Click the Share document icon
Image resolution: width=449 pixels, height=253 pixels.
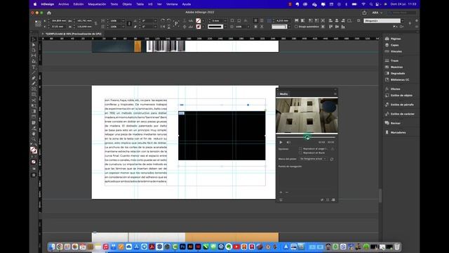[x=364, y=13]
